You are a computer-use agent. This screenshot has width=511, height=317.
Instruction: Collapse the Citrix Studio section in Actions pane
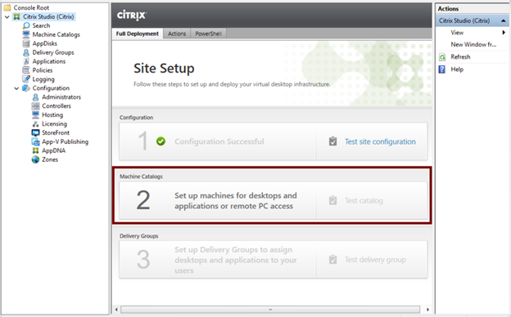click(504, 20)
